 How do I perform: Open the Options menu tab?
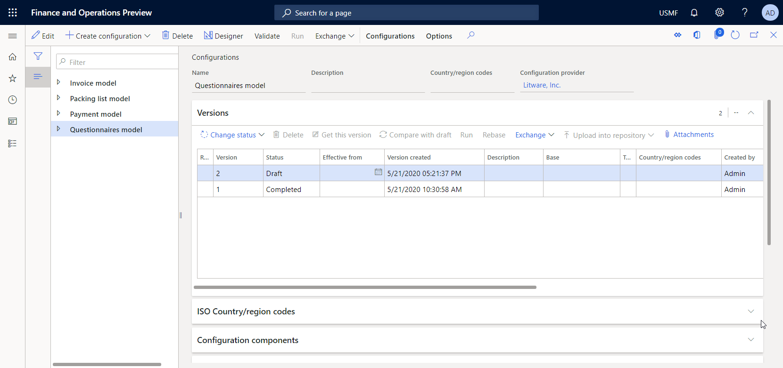439,36
